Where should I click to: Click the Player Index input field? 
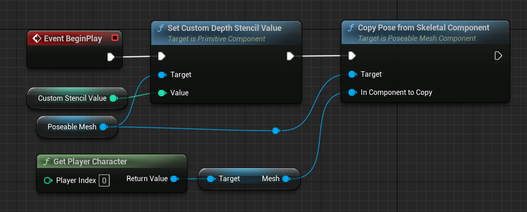tap(104, 181)
